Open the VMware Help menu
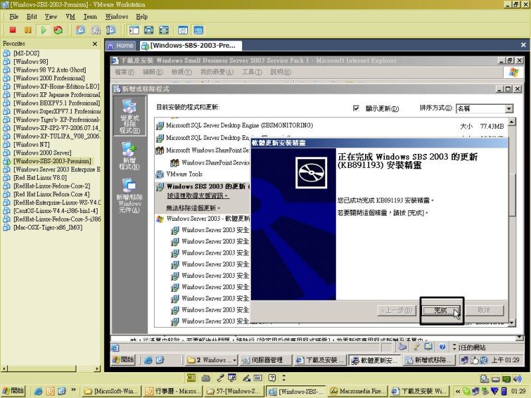The image size is (531, 398). (x=142, y=17)
